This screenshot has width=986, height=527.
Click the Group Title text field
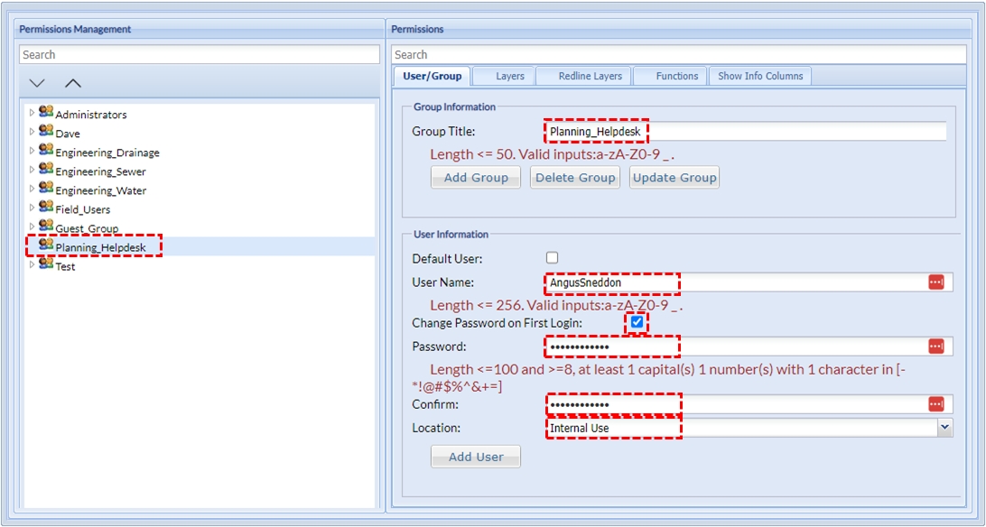[745, 132]
